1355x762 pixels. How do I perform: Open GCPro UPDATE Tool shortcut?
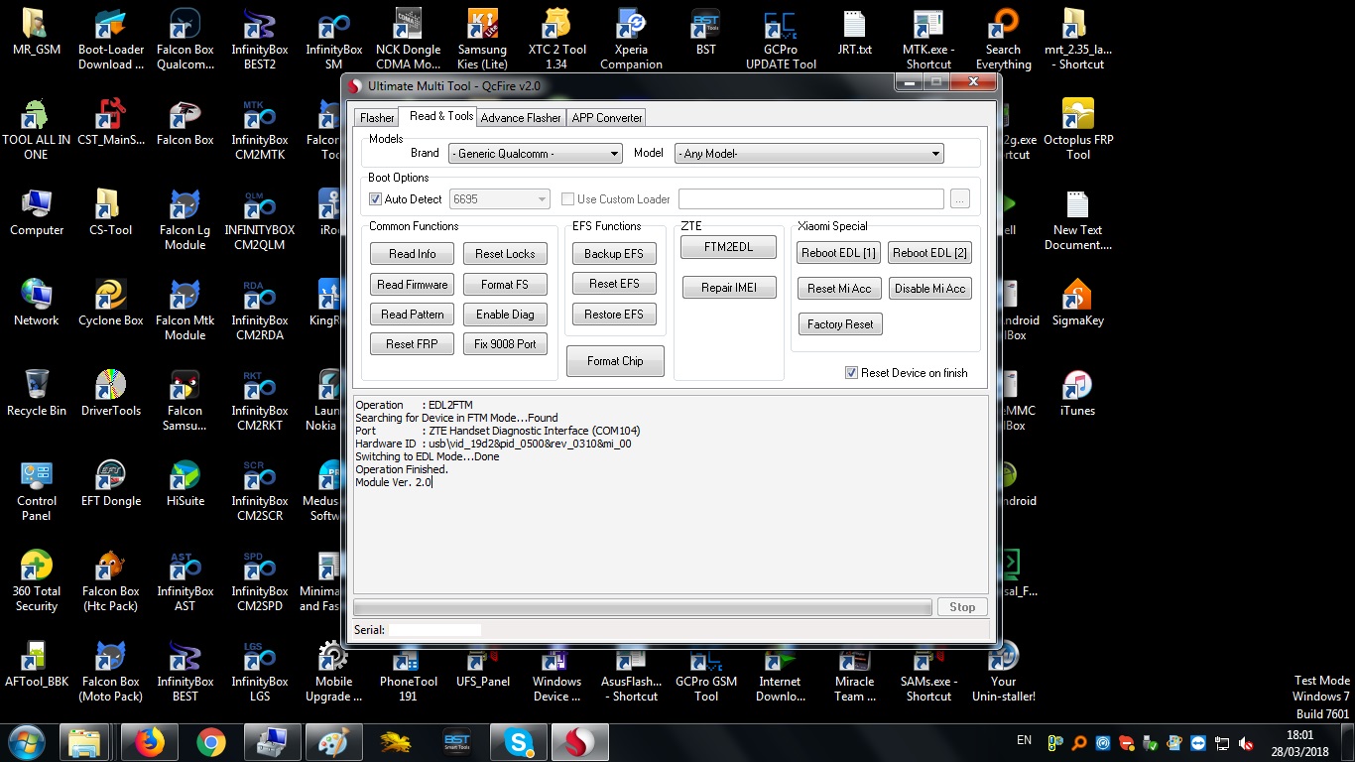(781, 40)
